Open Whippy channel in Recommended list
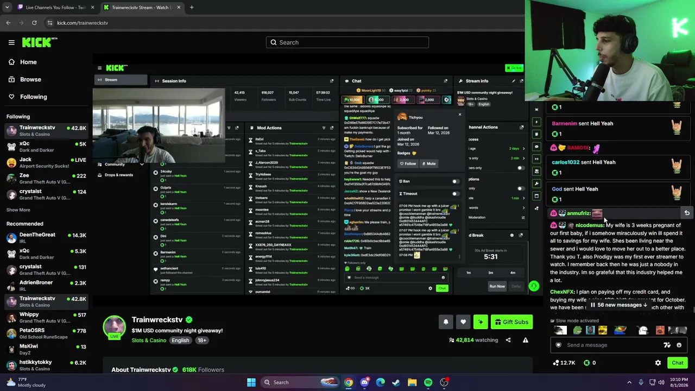The width and height of the screenshot is (695, 391). click(46, 318)
